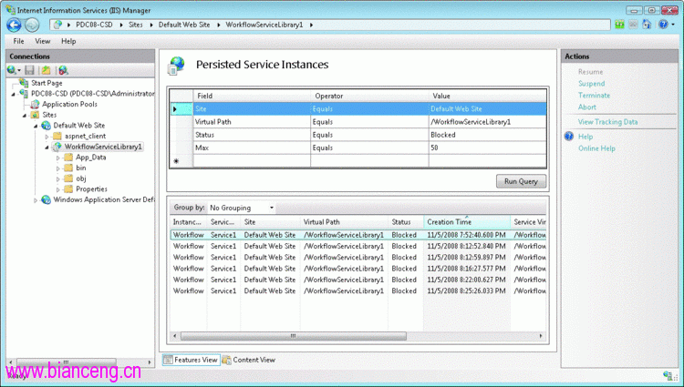684x387 pixels.
Task: Click the Default Web Site globe icon
Action: click(46, 126)
